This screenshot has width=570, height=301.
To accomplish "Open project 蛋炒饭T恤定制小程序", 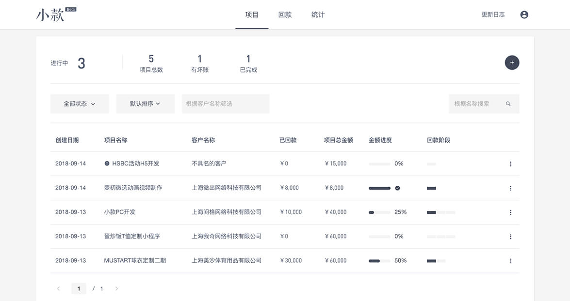I will point(132,237).
